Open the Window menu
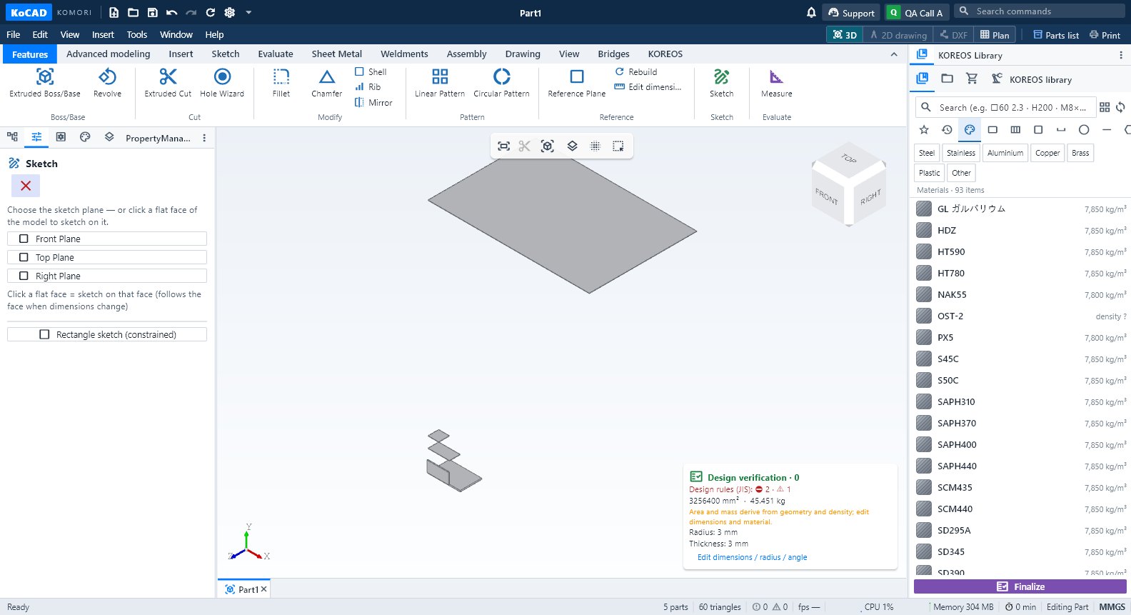Screen dimensions: 1131x615 click(x=176, y=34)
